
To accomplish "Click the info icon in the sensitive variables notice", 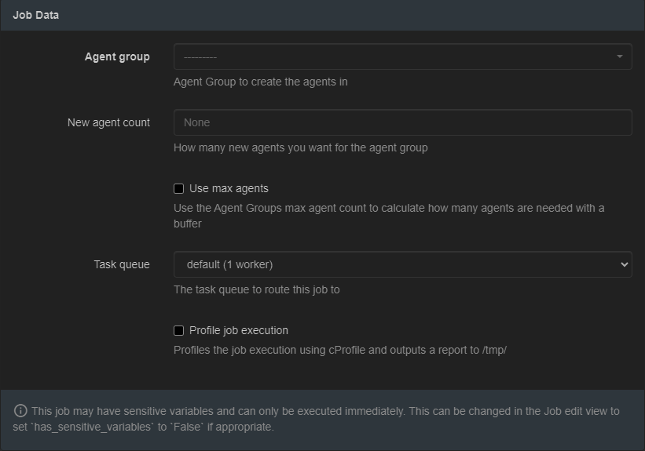I will [x=20, y=411].
